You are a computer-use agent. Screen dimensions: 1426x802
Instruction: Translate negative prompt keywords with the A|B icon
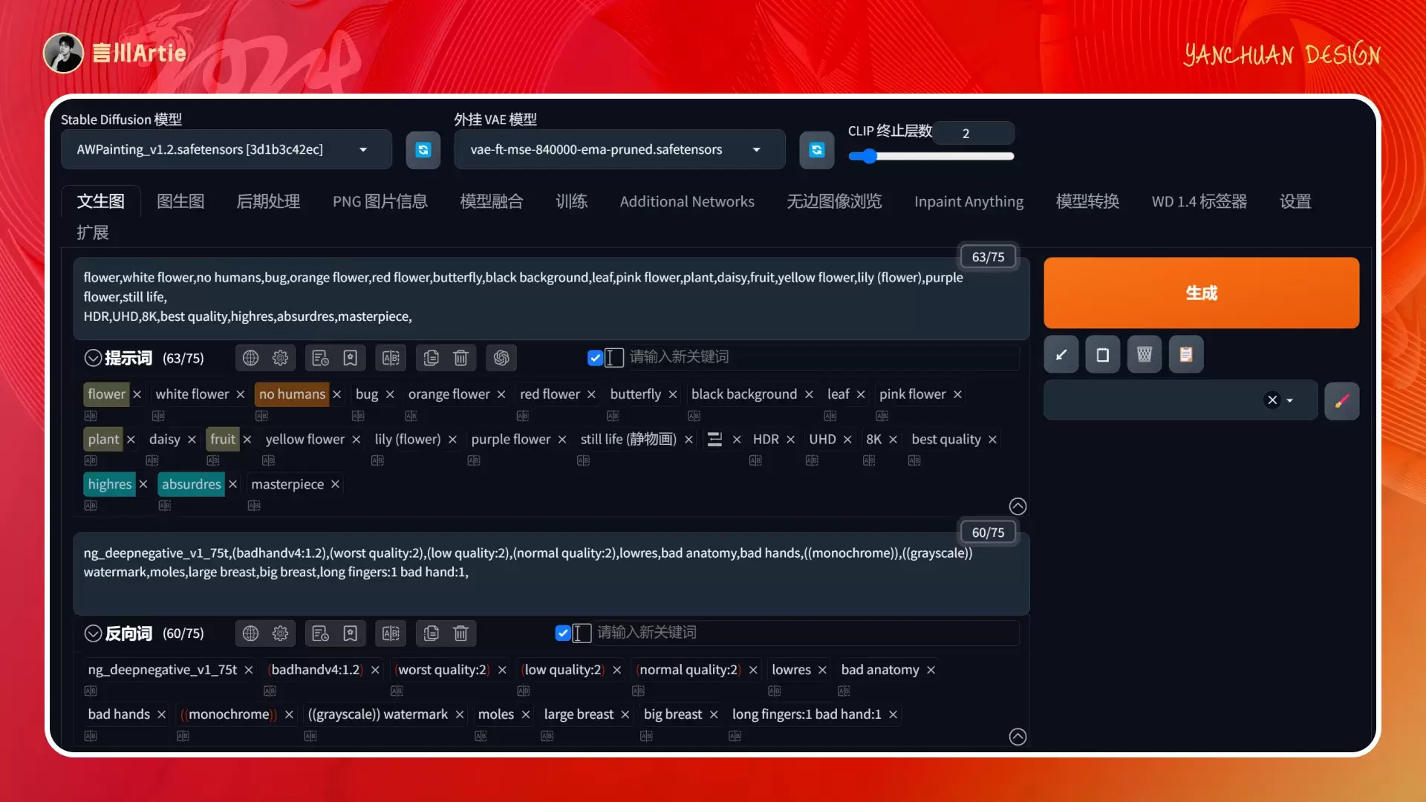click(x=391, y=633)
